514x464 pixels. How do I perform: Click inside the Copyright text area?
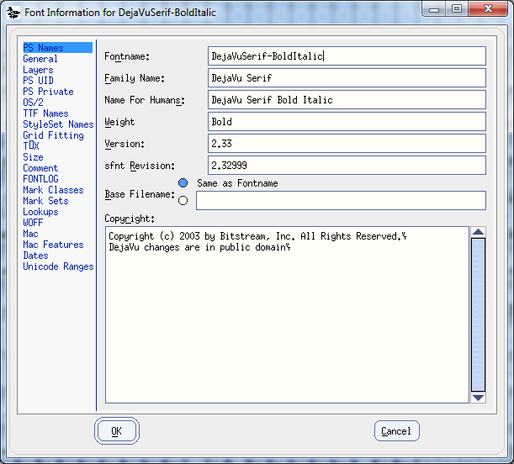pyautogui.click(x=287, y=314)
